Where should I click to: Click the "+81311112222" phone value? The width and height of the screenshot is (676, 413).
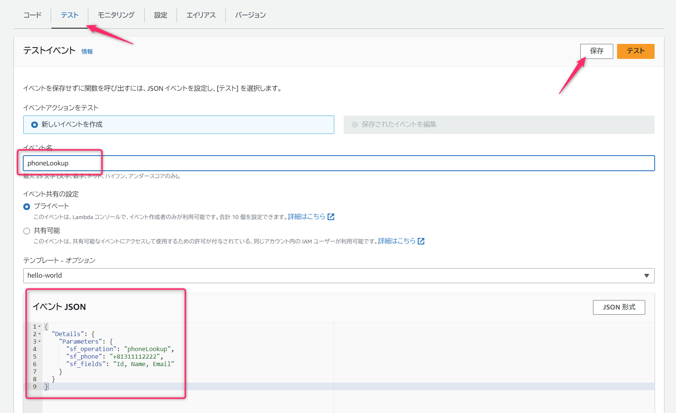pyautogui.click(x=135, y=356)
